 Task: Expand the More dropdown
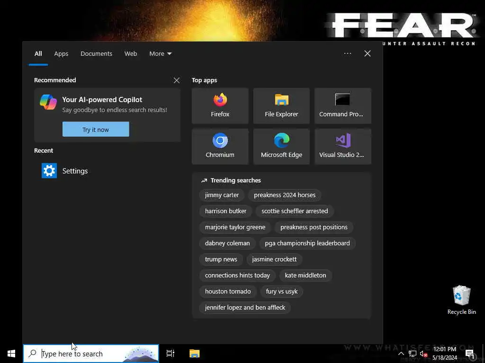[x=160, y=54]
